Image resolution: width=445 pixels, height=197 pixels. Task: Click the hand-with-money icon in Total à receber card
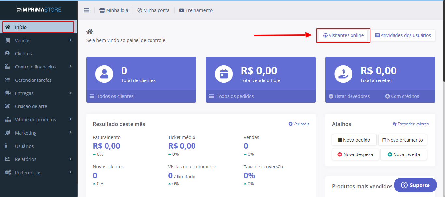coord(343,74)
